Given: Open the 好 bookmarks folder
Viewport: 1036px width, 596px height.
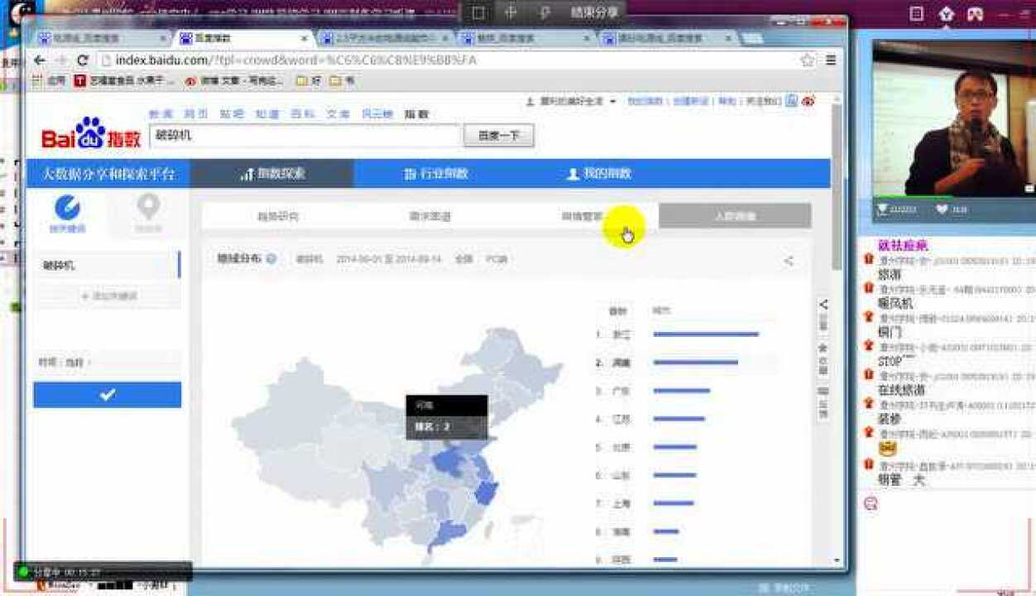Looking at the screenshot, I should 309,81.
